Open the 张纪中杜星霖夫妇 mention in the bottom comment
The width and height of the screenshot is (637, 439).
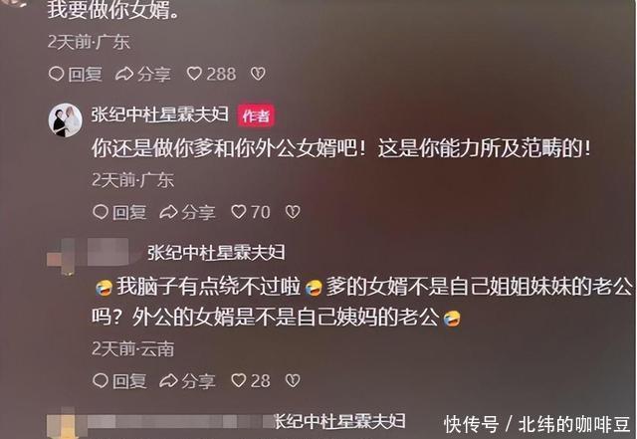(x=340, y=421)
